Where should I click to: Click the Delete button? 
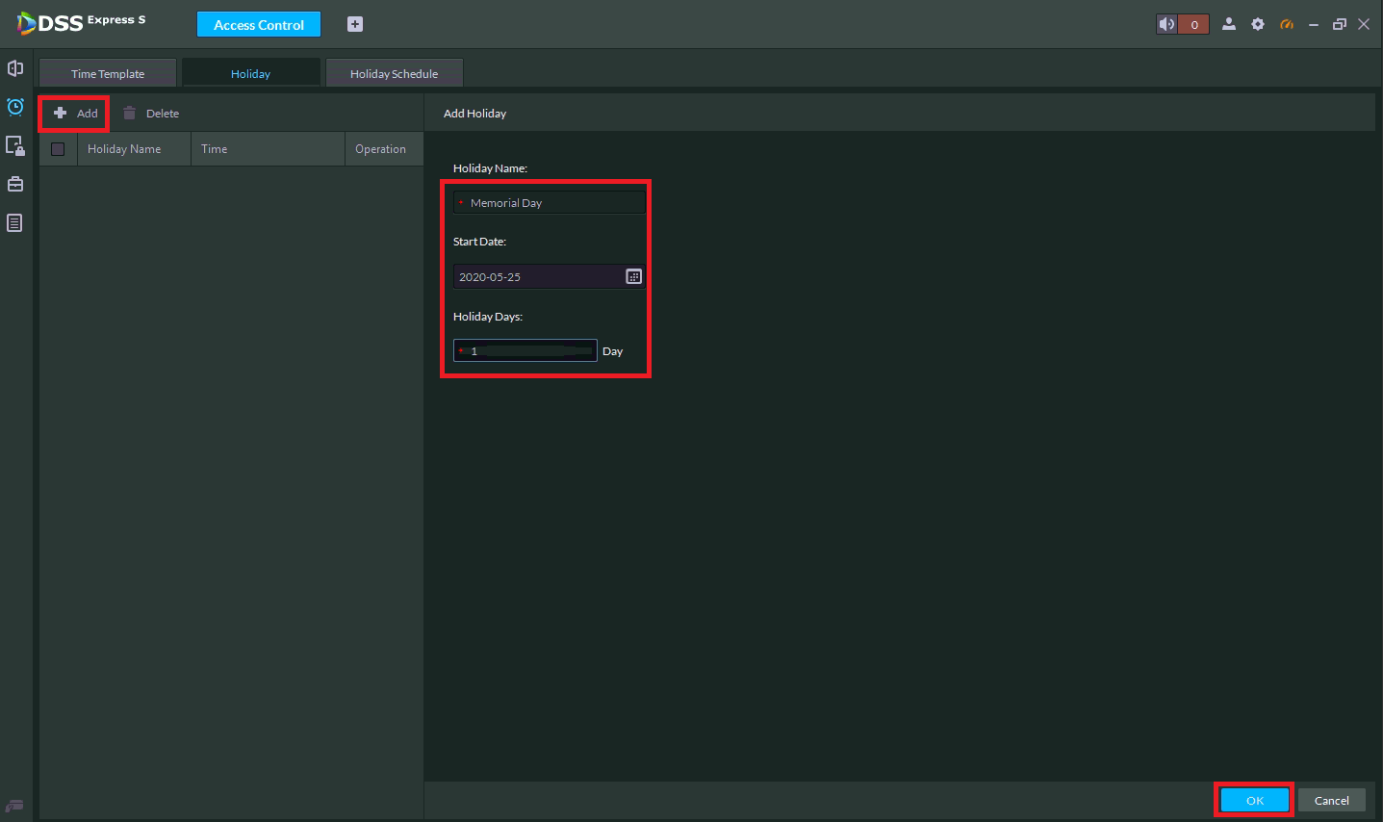coord(151,114)
